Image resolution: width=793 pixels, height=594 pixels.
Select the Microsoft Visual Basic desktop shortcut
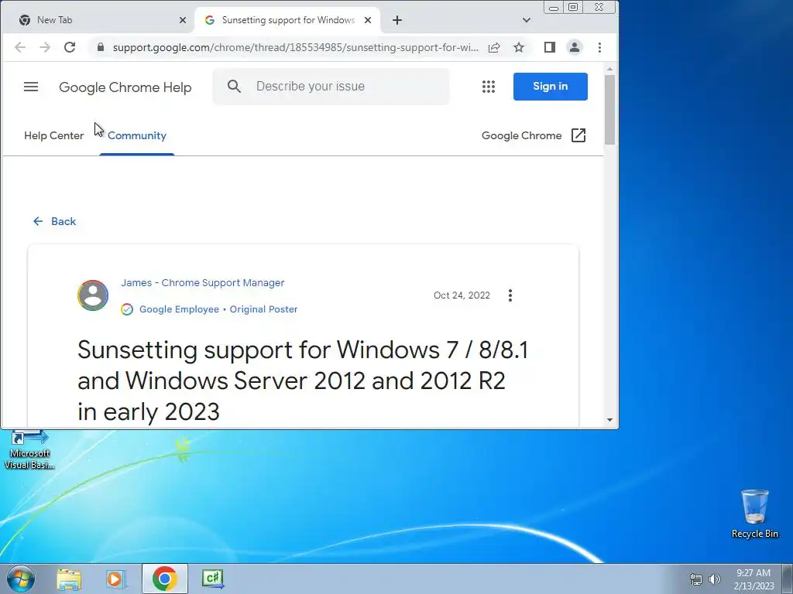pos(29,451)
